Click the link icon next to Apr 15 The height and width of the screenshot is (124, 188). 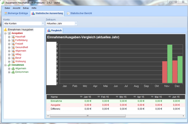(x=135, y=97)
